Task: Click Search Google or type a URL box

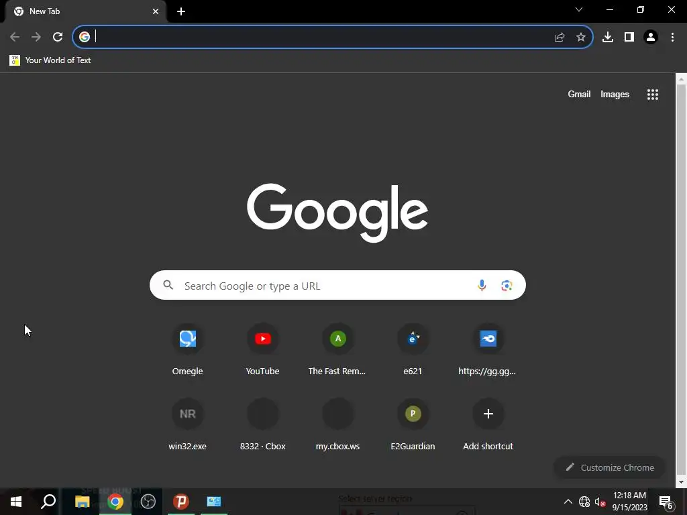Action: click(x=337, y=286)
